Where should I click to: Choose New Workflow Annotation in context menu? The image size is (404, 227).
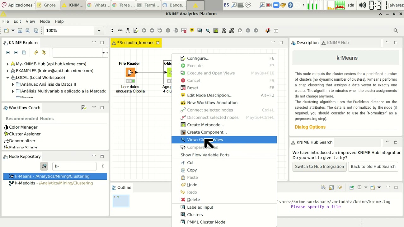[224, 103]
